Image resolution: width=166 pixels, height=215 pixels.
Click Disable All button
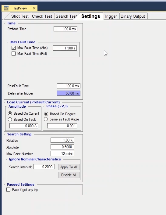(x=69, y=175)
